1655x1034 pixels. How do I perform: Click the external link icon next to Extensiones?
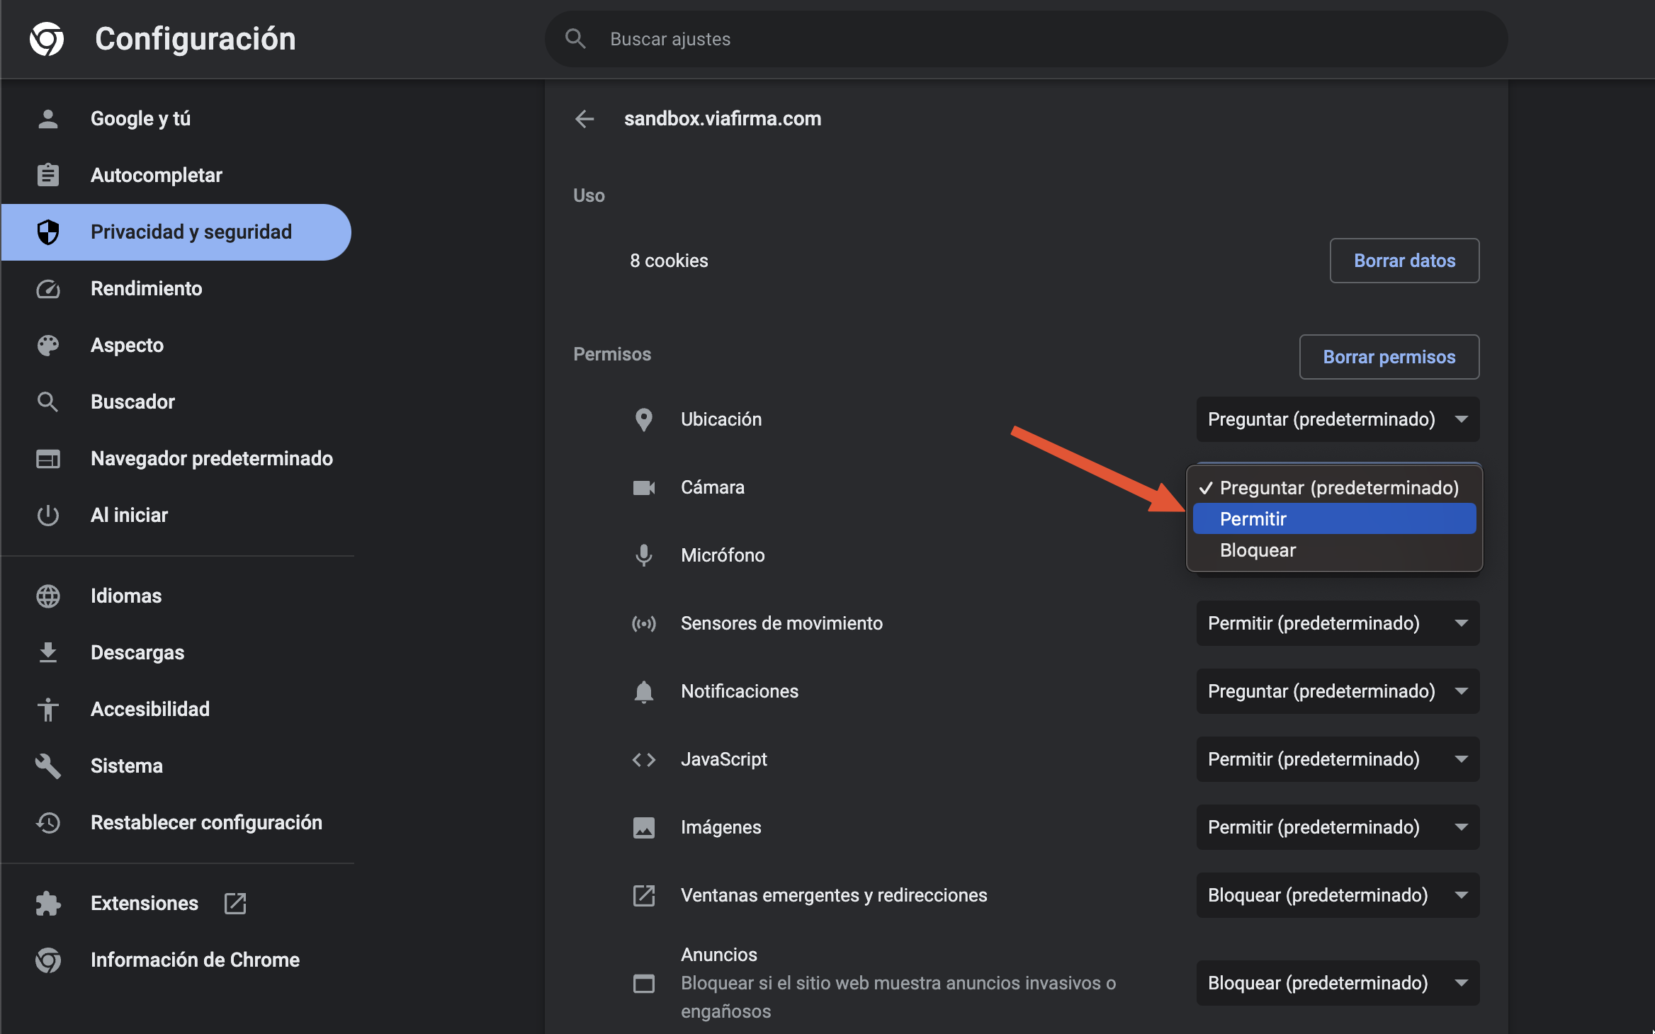click(x=235, y=903)
